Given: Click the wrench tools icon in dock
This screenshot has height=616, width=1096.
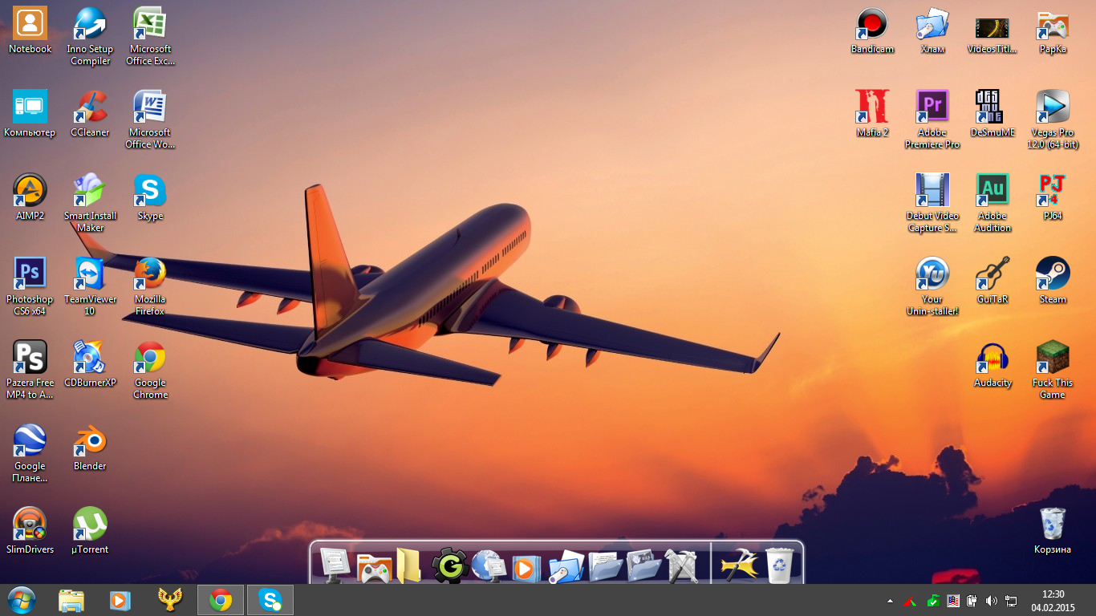Looking at the screenshot, I should pyautogui.click(x=681, y=566).
